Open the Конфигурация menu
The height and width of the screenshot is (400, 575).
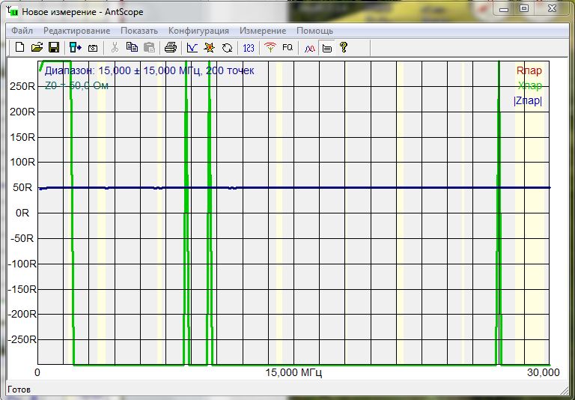198,31
